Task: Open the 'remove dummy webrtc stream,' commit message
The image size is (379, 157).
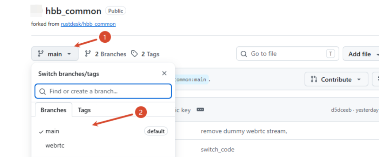Action: [x=244, y=131]
